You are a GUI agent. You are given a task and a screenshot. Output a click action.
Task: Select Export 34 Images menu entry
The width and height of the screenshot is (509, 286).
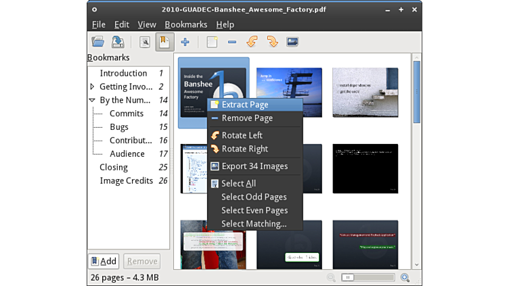point(254,166)
